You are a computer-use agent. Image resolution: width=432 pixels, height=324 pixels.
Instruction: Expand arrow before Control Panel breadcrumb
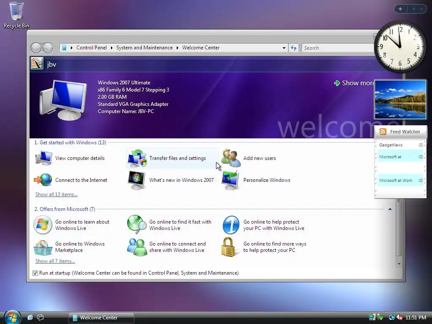pyautogui.click(x=72, y=48)
